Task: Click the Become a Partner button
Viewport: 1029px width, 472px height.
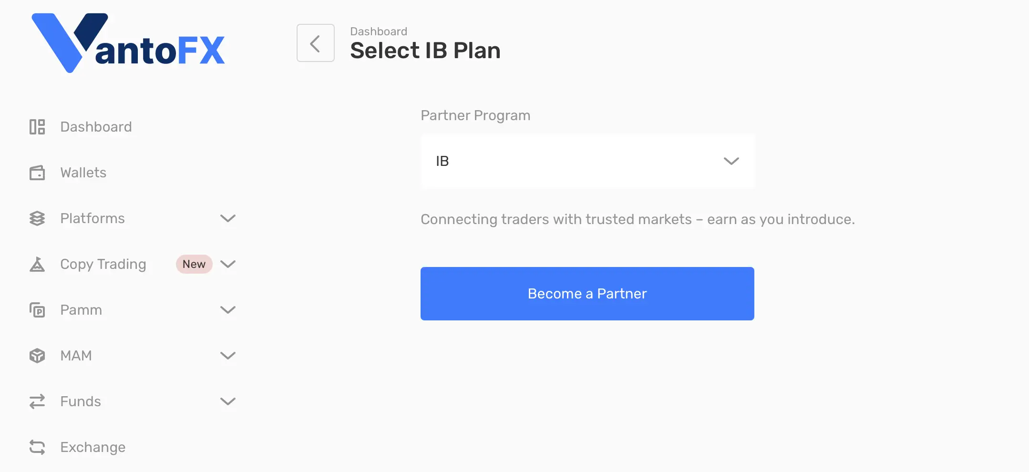Action: (x=587, y=293)
